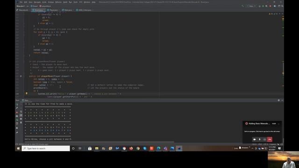Open the Mancala.iml editor tab
The height and width of the screenshot is (168, 299).
click(22, 10)
